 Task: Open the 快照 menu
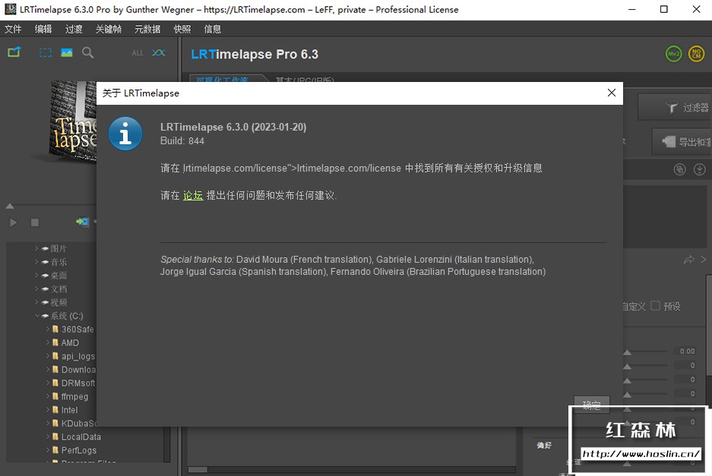tap(182, 29)
